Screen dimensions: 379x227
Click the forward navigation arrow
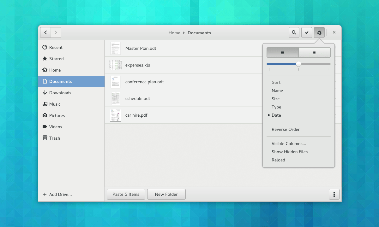56,32
